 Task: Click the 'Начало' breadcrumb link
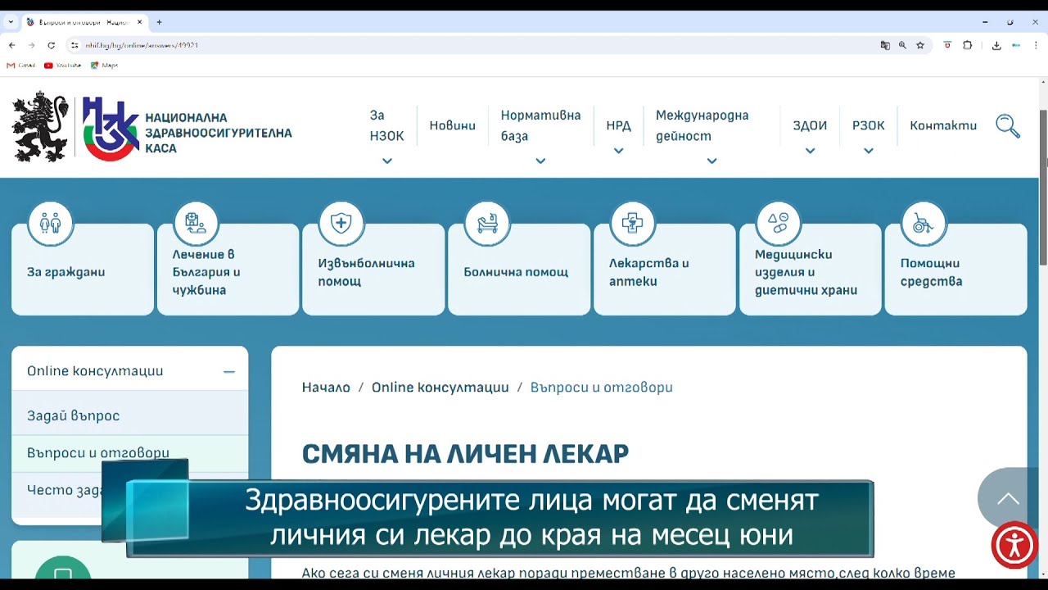(326, 387)
